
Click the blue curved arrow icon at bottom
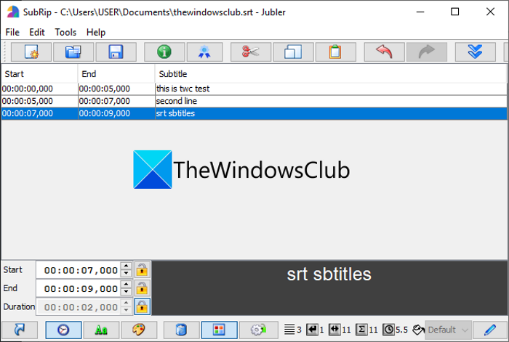[20, 330]
